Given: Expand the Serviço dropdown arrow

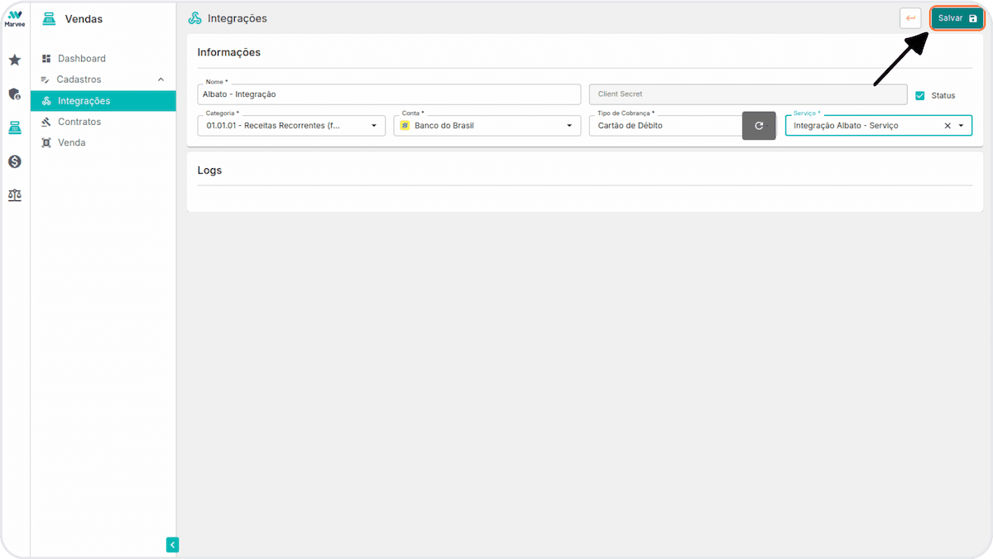Looking at the screenshot, I should tap(962, 126).
